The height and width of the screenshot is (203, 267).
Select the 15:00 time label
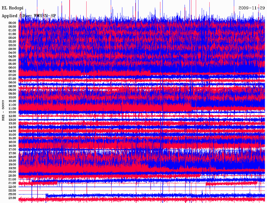coord(12,135)
